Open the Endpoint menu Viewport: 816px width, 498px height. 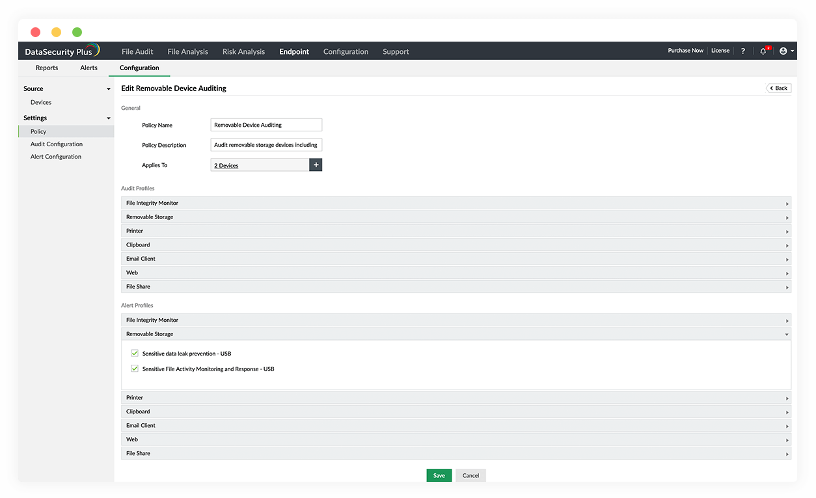[294, 51]
